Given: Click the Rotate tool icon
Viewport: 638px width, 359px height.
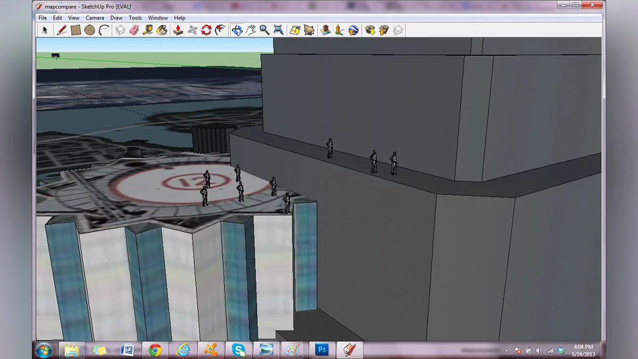Looking at the screenshot, I should click(x=206, y=30).
